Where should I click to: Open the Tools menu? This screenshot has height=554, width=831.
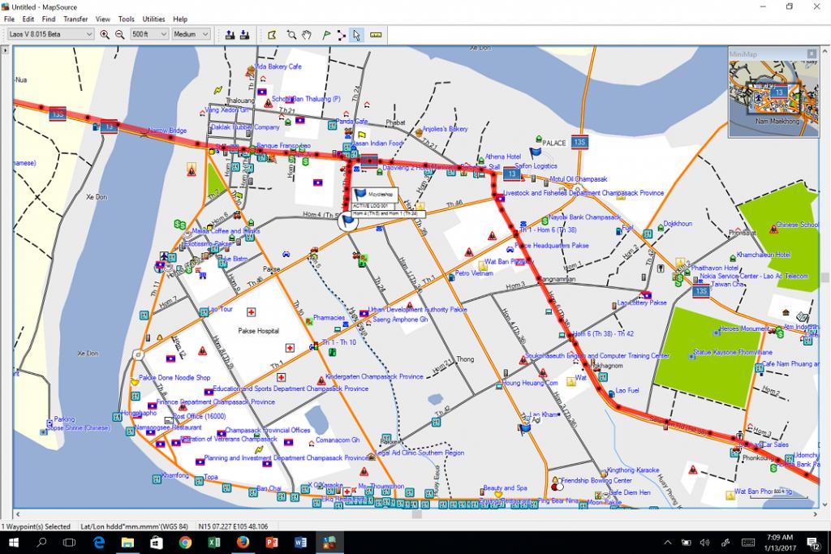[x=126, y=19]
